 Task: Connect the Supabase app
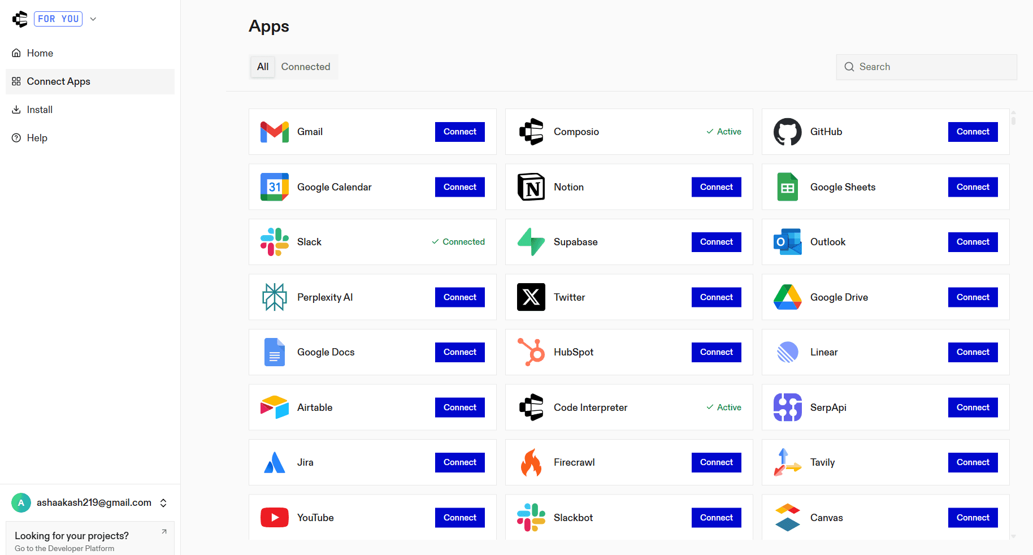[717, 242]
